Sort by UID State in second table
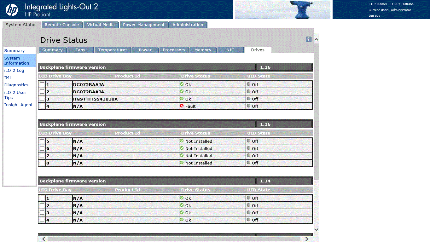Screen dimensions: 430x242 tap(259, 133)
